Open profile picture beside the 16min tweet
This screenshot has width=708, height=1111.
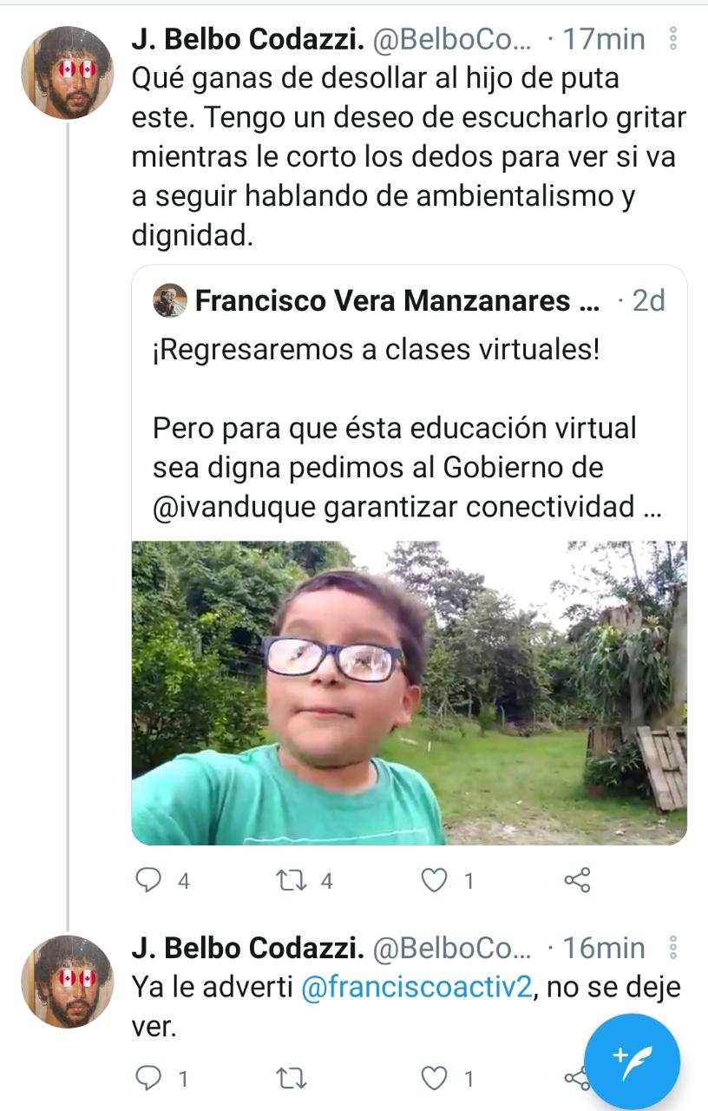(67, 981)
